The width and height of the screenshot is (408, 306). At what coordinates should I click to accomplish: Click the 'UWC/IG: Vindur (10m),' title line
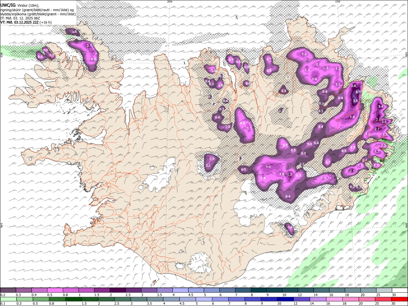point(20,5)
